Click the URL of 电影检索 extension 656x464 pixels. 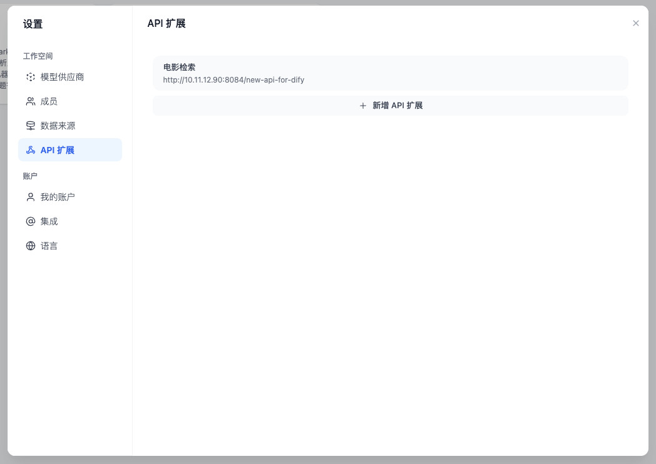(x=233, y=80)
